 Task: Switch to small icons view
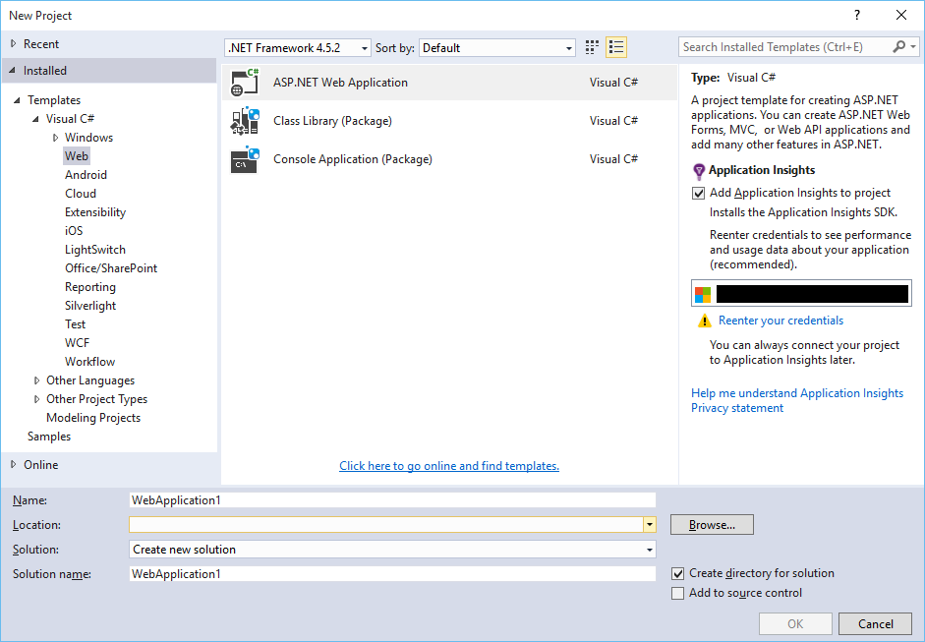(592, 47)
